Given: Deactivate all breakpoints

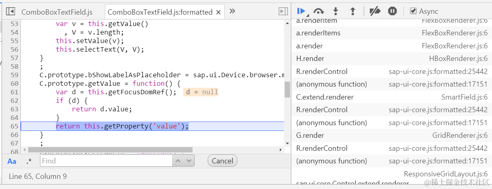Looking at the screenshot, I should [x=375, y=11].
